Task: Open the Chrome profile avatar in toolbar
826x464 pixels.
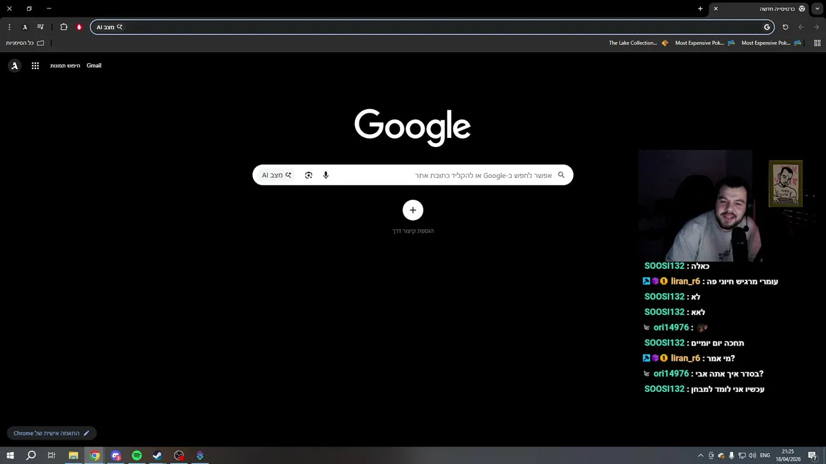Action: tap(25, 27)
